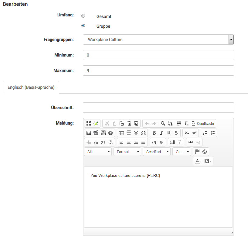Click the Paste clipboard icon
This screenshot has width=248, height=241.
point(121,123)
